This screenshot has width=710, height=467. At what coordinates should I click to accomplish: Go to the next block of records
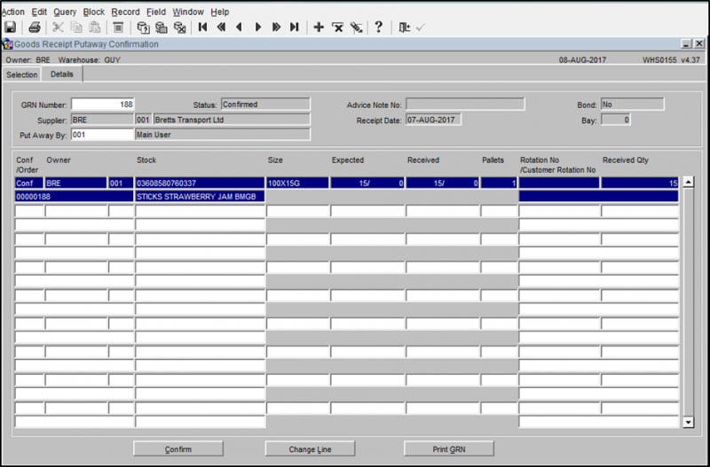pyautogui.click(x=276, y=27)
